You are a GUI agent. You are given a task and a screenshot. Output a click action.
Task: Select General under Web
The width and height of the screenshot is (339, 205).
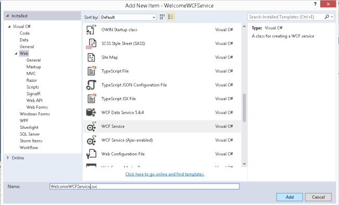point(33,60)
